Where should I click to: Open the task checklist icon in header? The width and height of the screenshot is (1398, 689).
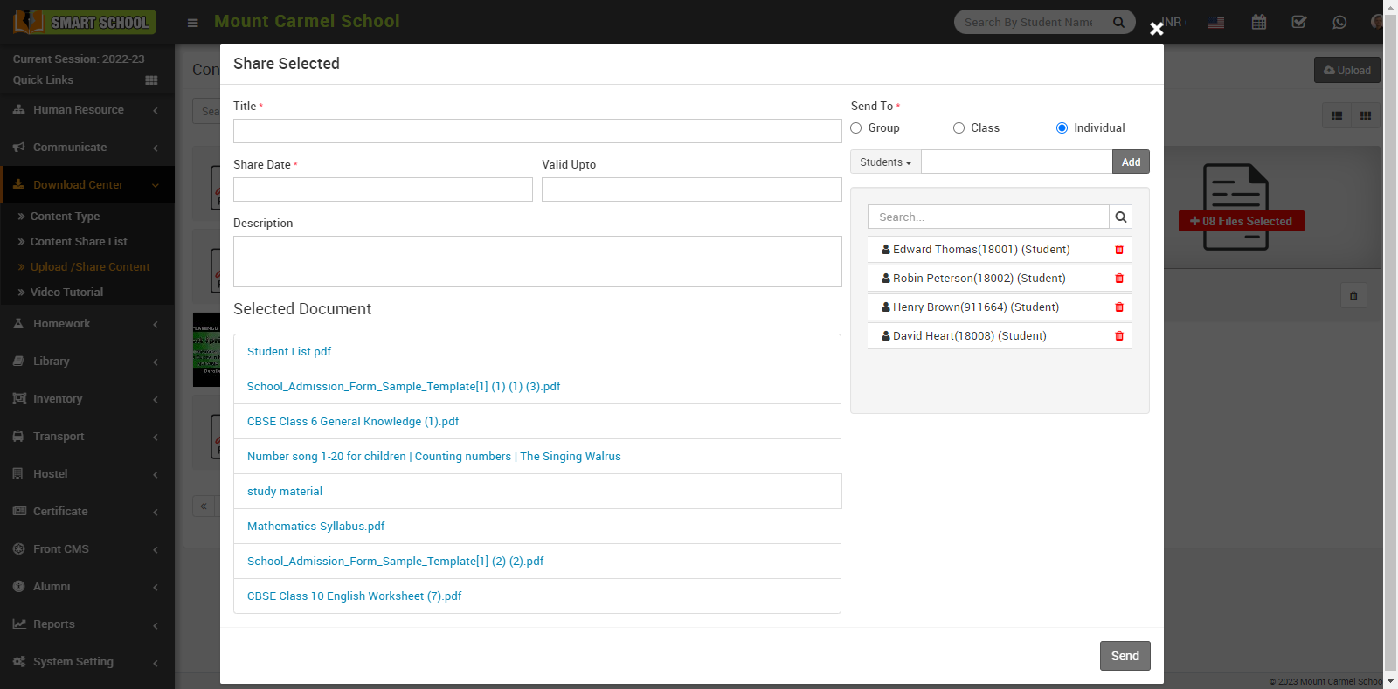1298,23
